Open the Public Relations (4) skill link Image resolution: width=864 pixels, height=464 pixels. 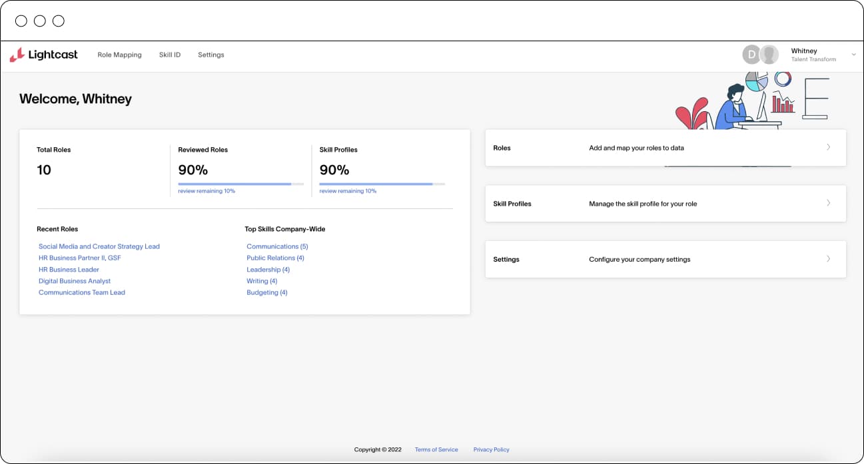pyautogui.click(x=275, y=258)
